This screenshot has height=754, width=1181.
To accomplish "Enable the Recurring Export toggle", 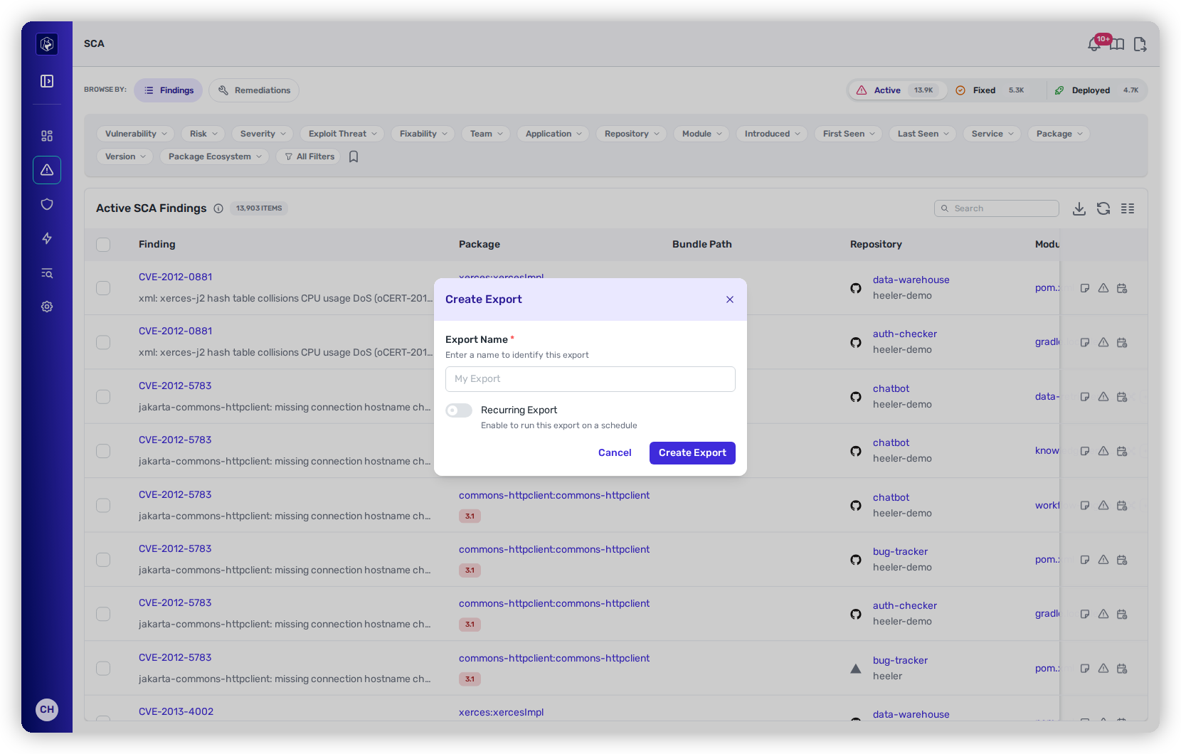I will (x=459, y=410).
